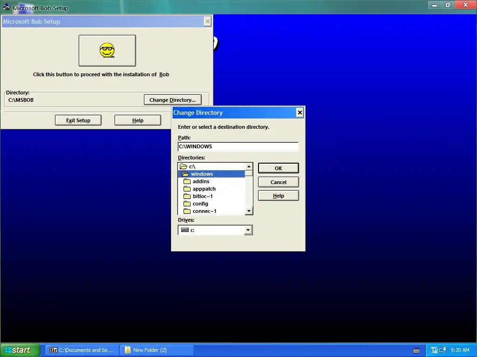Click the C:\MSBOB directory text
The height and width of the screenshot is (357, 477).
(x=21, y=100)
